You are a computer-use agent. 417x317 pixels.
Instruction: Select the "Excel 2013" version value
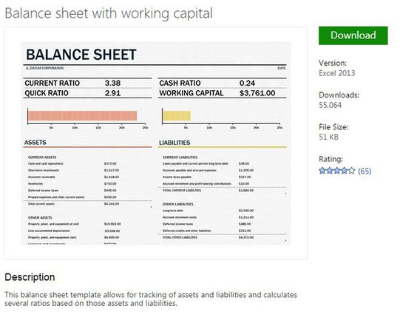(336, 73)
